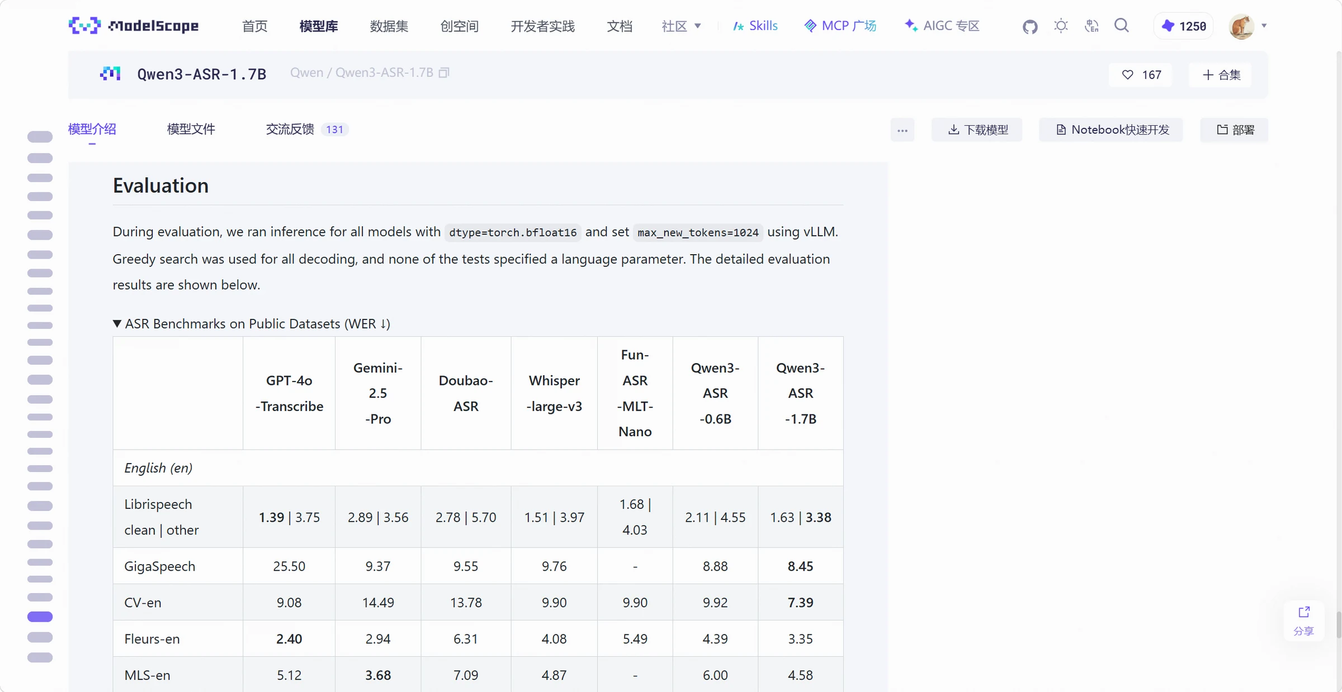
Task: Collapse ASR Benchmarks on Public Datasets section
Action: point(252,324)
